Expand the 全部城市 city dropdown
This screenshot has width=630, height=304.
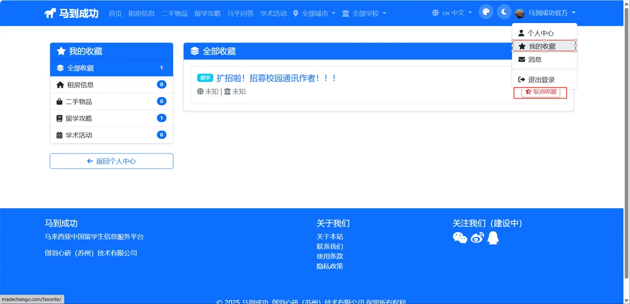coord(314,13)
